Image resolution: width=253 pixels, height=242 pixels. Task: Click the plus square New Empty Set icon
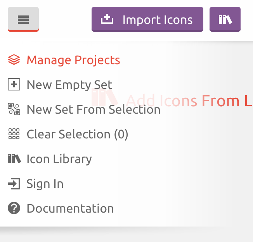14,84
